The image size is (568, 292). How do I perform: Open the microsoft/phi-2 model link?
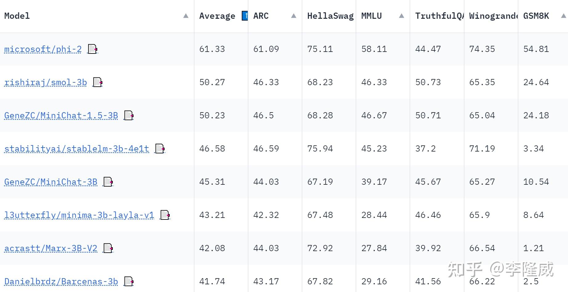[43, 49]
